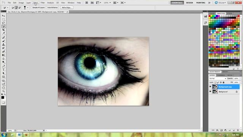
Task: Select the Shape tool
Action: click(x=3, y=77)
